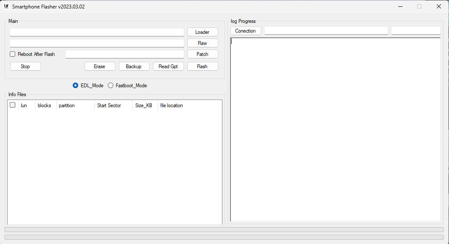Click the file location column header
The image size is (449, 244).
coord(172,105)
